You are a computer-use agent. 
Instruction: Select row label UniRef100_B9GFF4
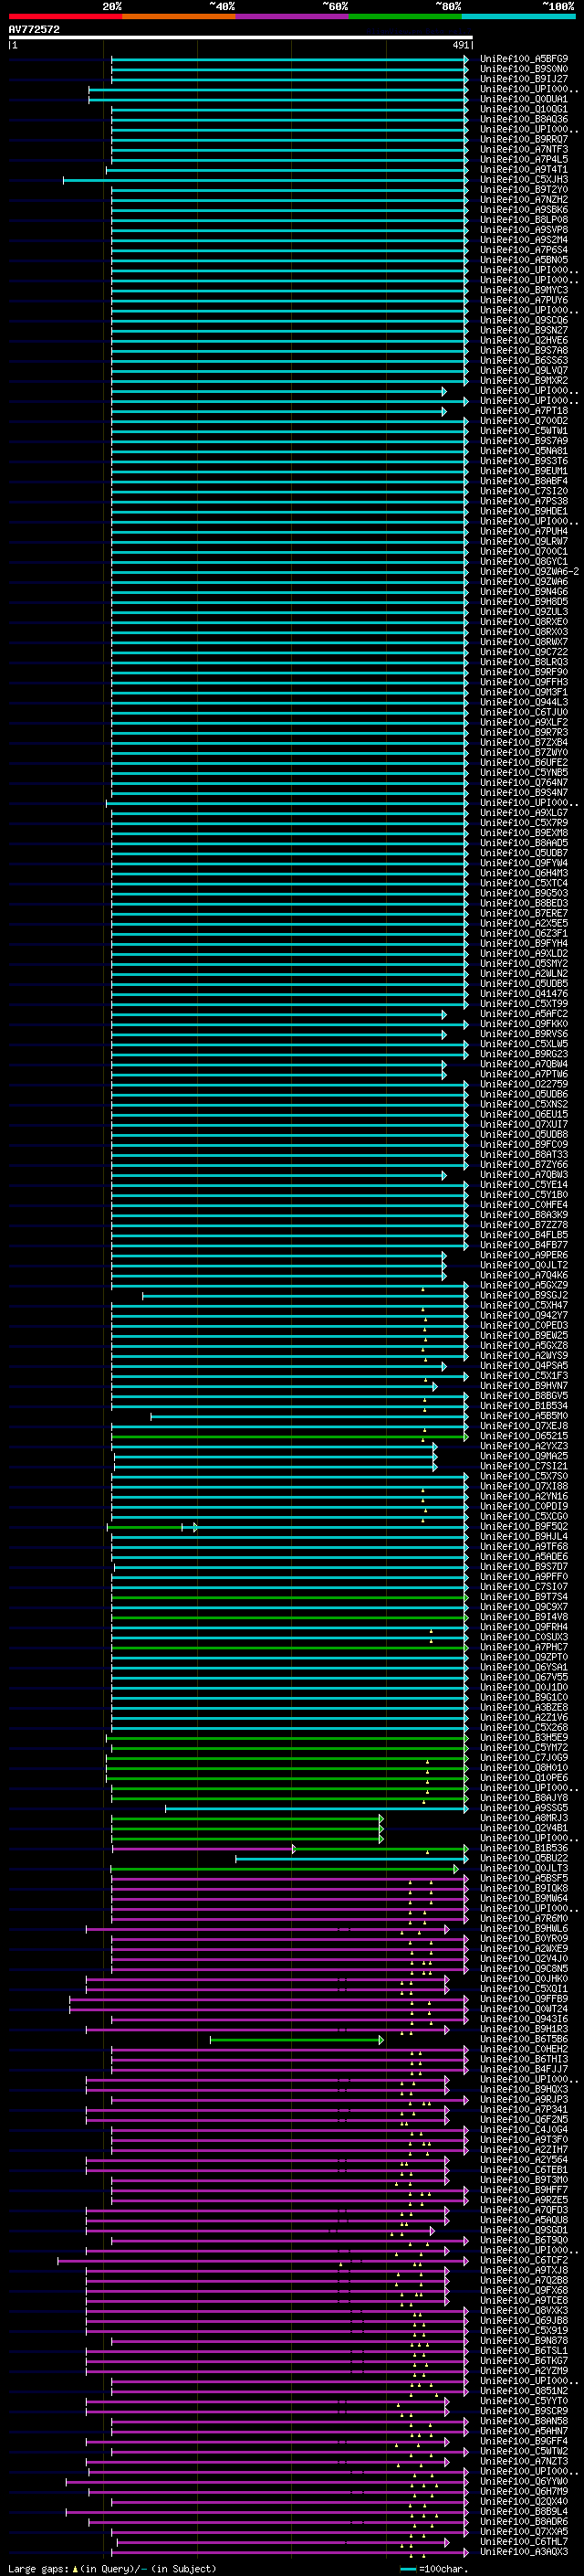pyautogui.click(x=524, y=2441)
